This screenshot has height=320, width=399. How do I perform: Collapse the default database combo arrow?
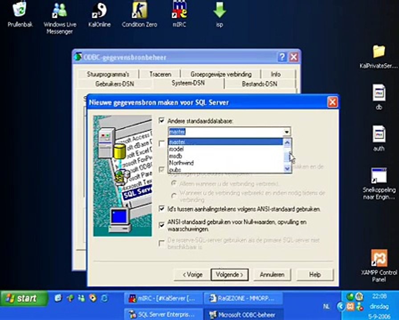pyautogui.click(x=287, y=132)
